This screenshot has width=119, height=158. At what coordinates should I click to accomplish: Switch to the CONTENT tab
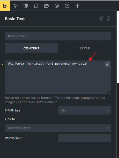tap(32, 48)
